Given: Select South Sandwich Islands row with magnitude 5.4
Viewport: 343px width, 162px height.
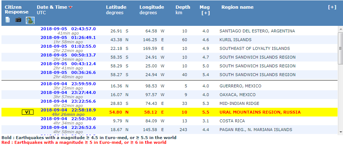Looking at the screenshot, I should pyautogui.click(x=170, y=75).
